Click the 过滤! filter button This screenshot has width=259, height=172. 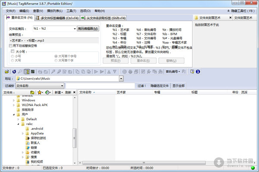(142, 86)
